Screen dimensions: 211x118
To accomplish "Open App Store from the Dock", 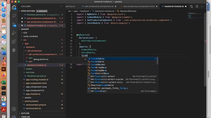I will click(x=4, y=10).
